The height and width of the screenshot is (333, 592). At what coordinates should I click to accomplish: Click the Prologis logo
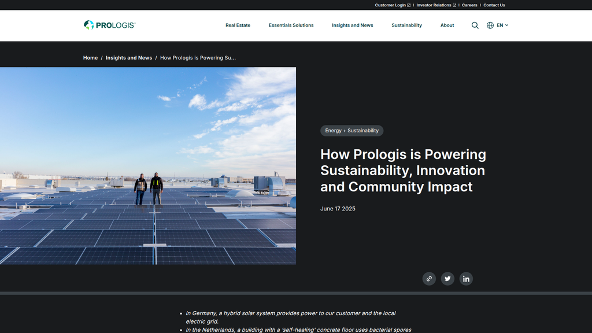(109, 25)
